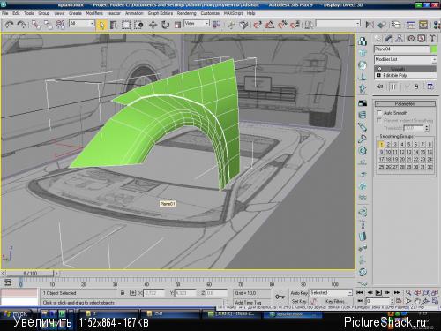Activate the Select and Move tool

(x=153, y=25)
